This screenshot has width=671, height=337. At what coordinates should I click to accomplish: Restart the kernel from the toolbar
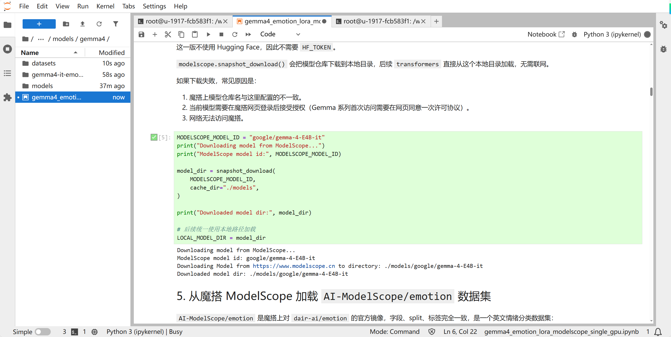[235, 34]
